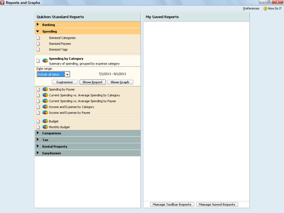The width and height of the screenshot is (284, 213).
Task: Click Summary of spending description text
Action: click(x=84, y=64)
